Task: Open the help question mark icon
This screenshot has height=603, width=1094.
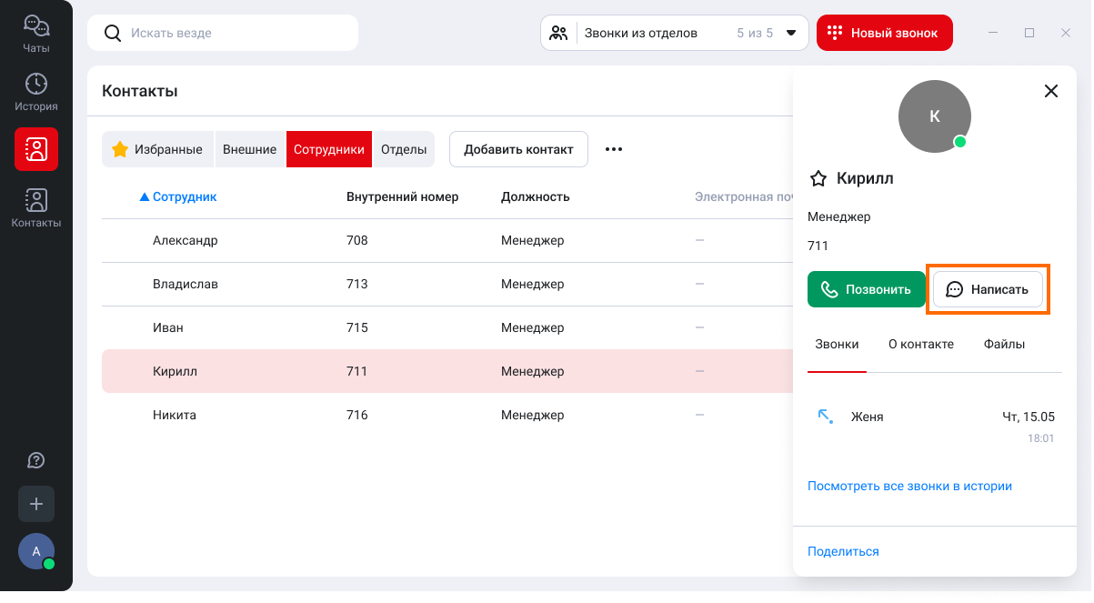Action: [x=36, y=460]
